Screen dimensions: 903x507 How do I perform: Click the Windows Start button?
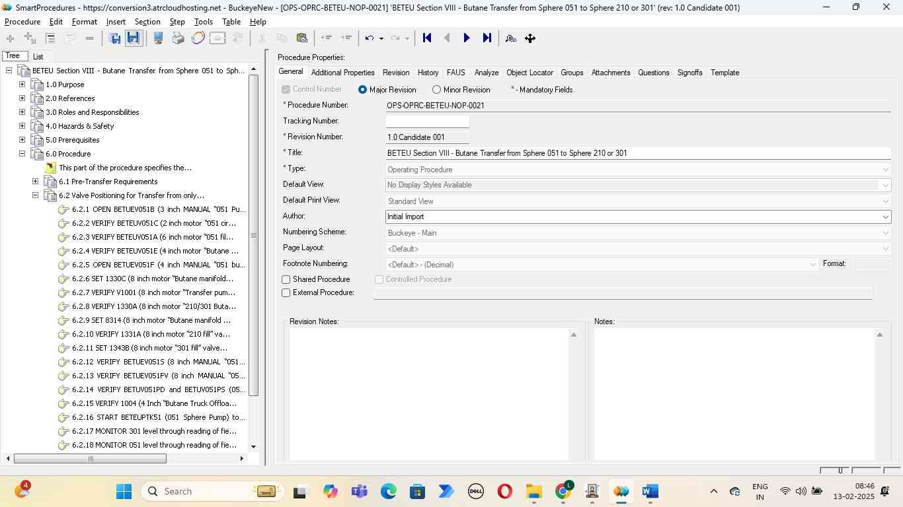click(124, 491)
